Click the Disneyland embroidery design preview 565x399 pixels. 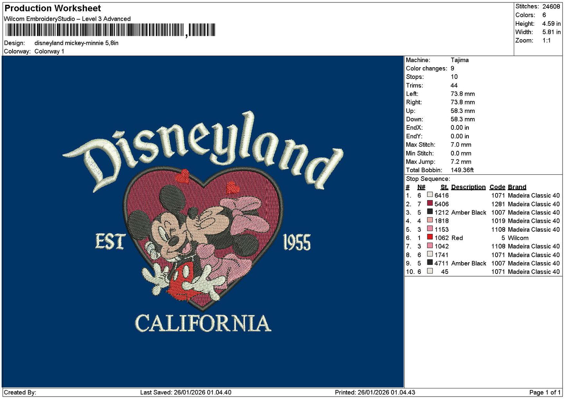203,222
